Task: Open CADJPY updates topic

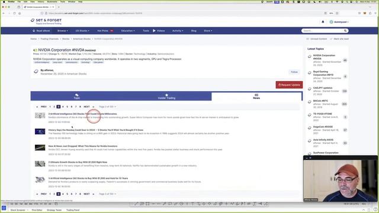Action: (x=323, y=88)
